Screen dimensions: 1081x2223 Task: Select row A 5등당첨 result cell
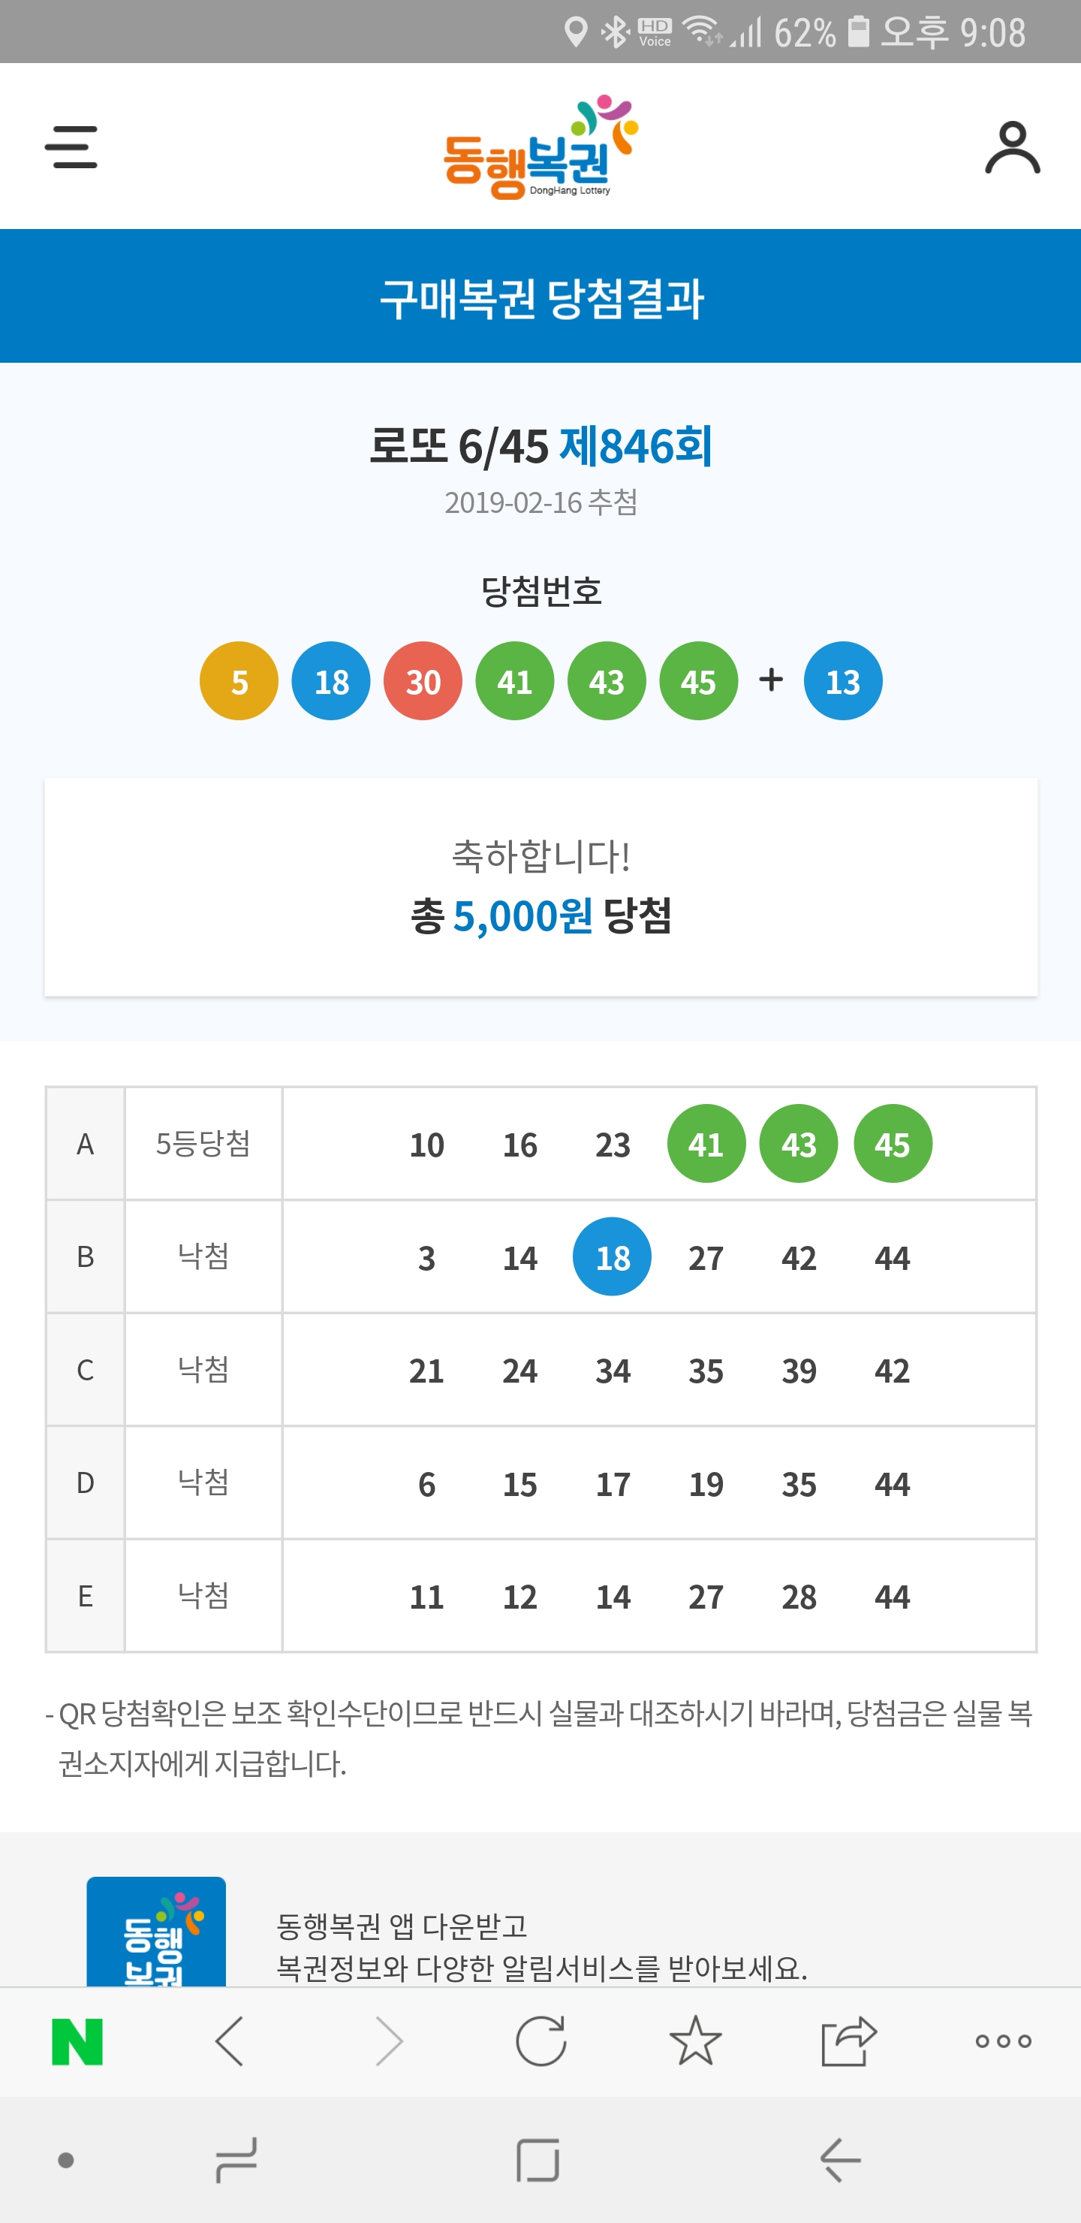203,1144
